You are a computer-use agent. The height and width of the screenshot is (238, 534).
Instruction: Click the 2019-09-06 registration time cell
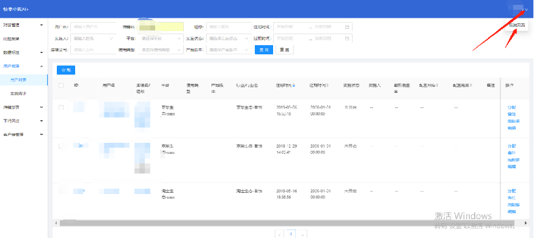(x=287, y=110)
